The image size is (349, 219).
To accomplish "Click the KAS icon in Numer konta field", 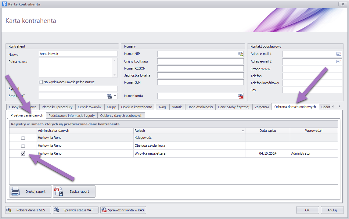I will [x=240, y=96].
